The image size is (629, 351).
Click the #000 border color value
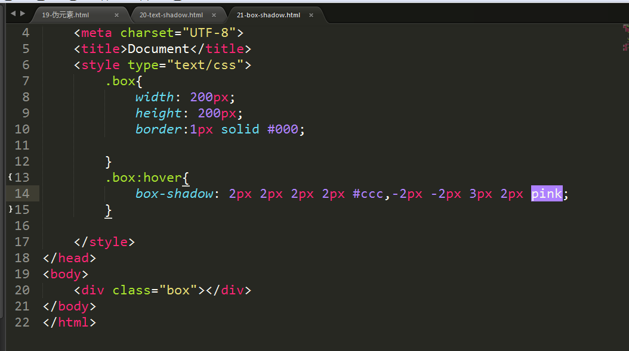tap(283, 129)
